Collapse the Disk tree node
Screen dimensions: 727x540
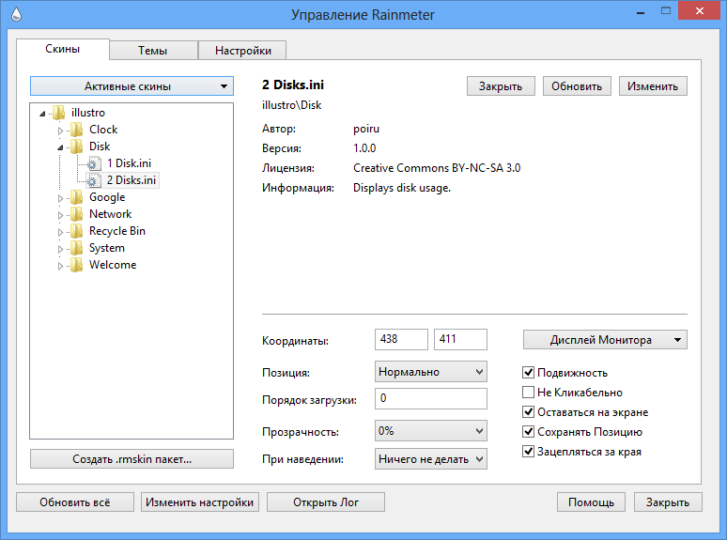[60, 147]
